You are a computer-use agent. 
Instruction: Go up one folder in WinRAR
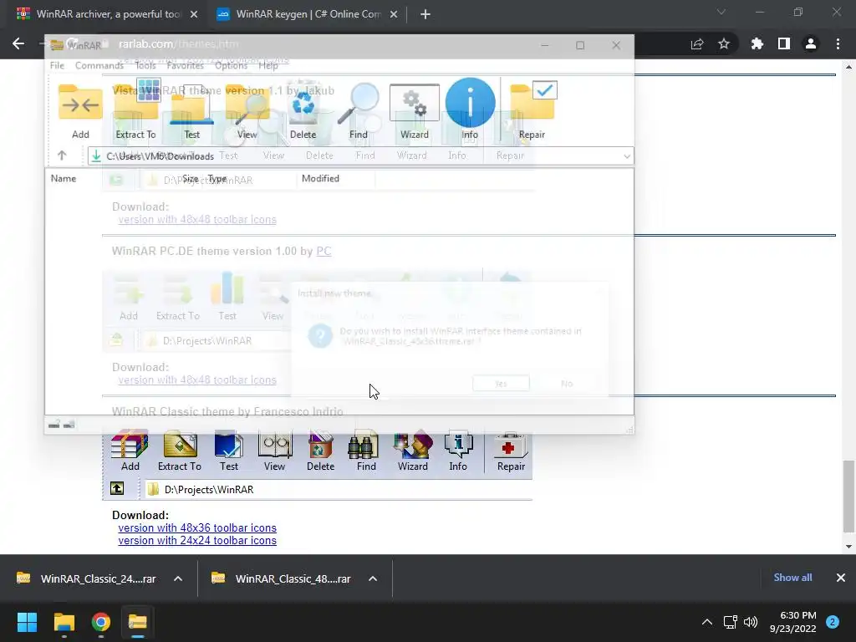pos(62,155)
